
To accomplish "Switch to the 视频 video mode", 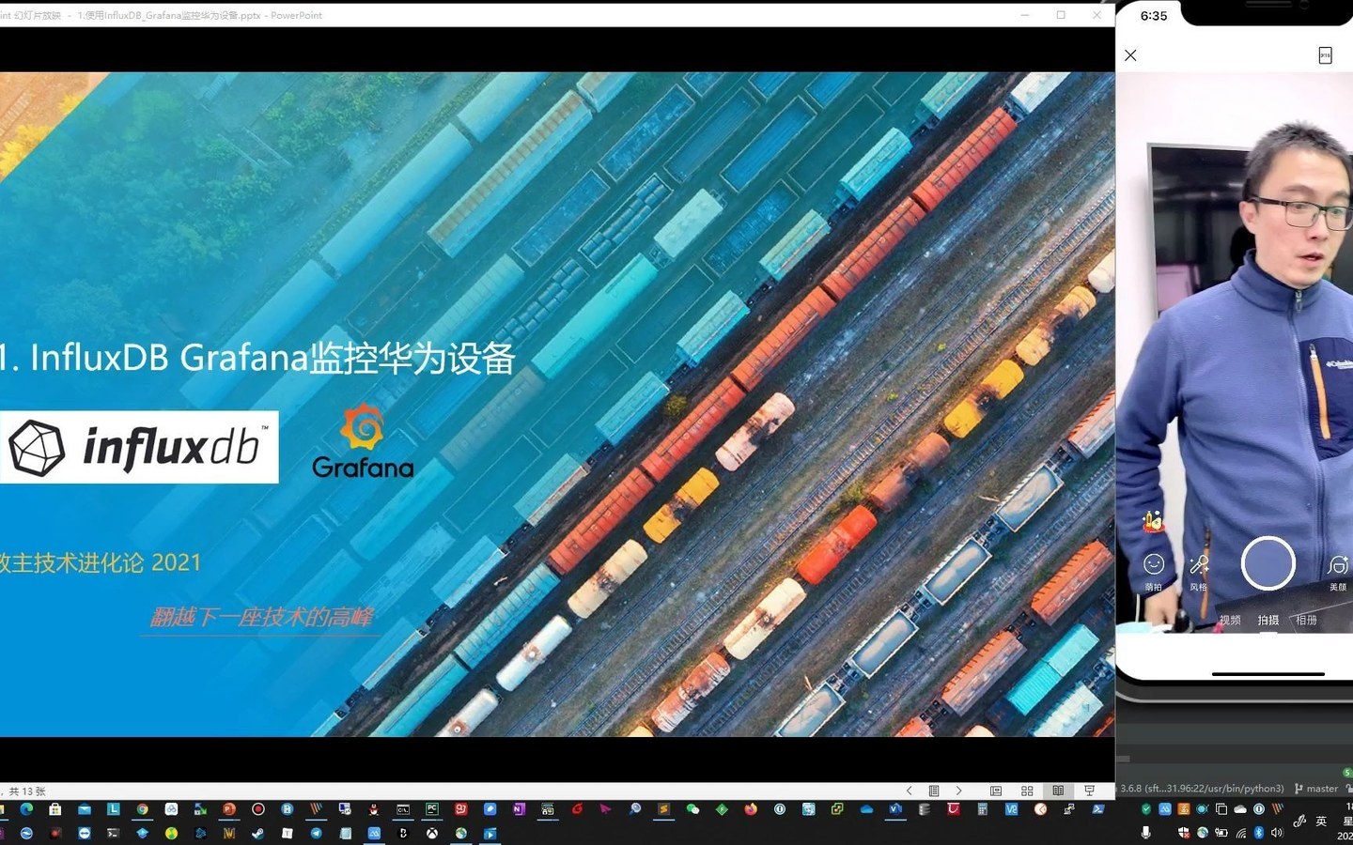I will [x=1230, y=620].
